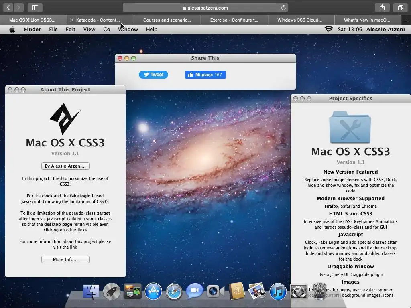The image size is (411, 308).
Task: Open the Edit menu
Action: pos(71,29)
